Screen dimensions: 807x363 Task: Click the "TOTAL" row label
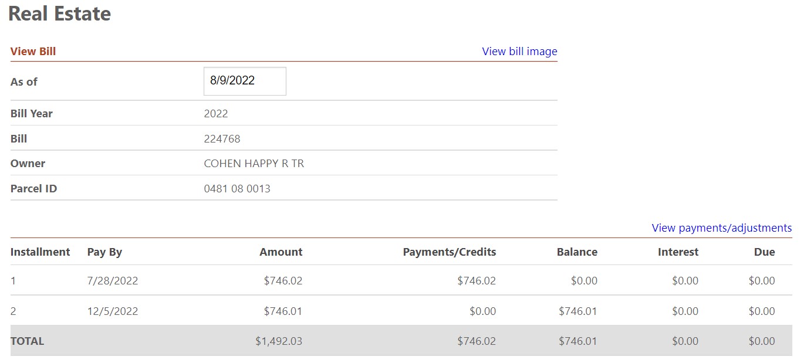27,341
